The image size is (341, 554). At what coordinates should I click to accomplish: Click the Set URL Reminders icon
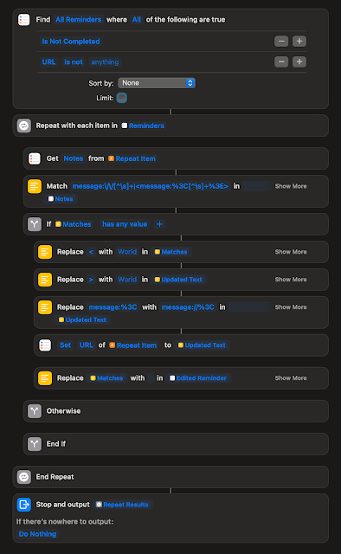coord(45,345)
